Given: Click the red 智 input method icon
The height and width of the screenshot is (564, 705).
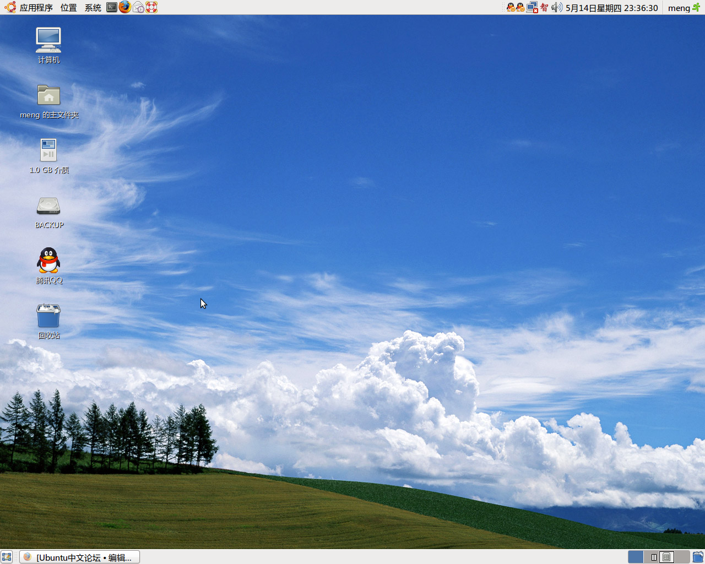Looking at the screenshot, I should (544, 8).
